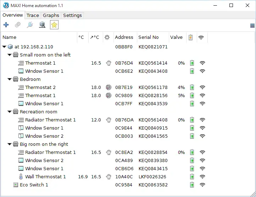Switch to the Overview tab
This screenshot has width=256, height=197.
(x=13, y=15)
